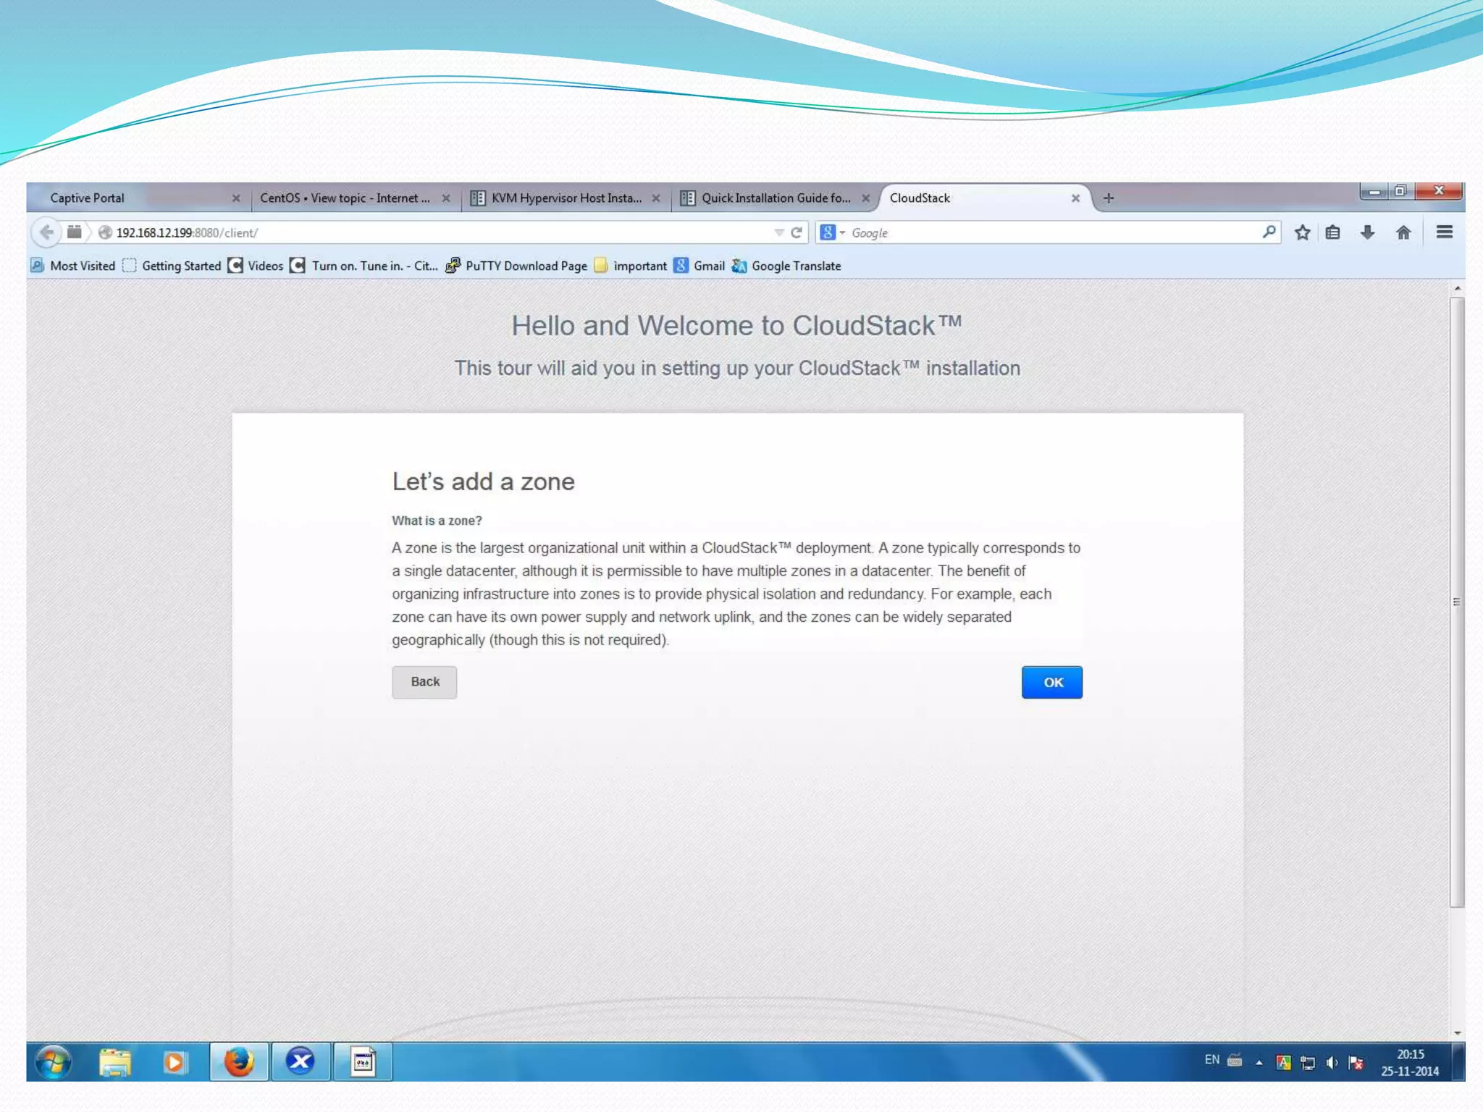Image resolution: width=1483 pixels, height=1112 pixels.
Task: Reload the current page
Action: coord(797,232)
